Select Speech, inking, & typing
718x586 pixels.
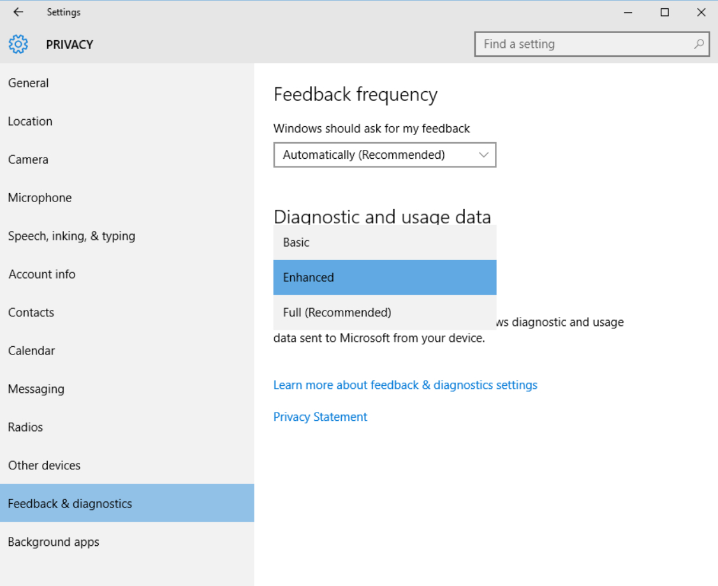(127, 236)
